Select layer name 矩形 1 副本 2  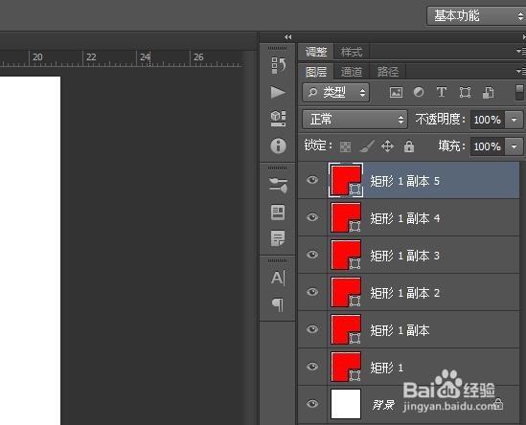click(405, 293)
